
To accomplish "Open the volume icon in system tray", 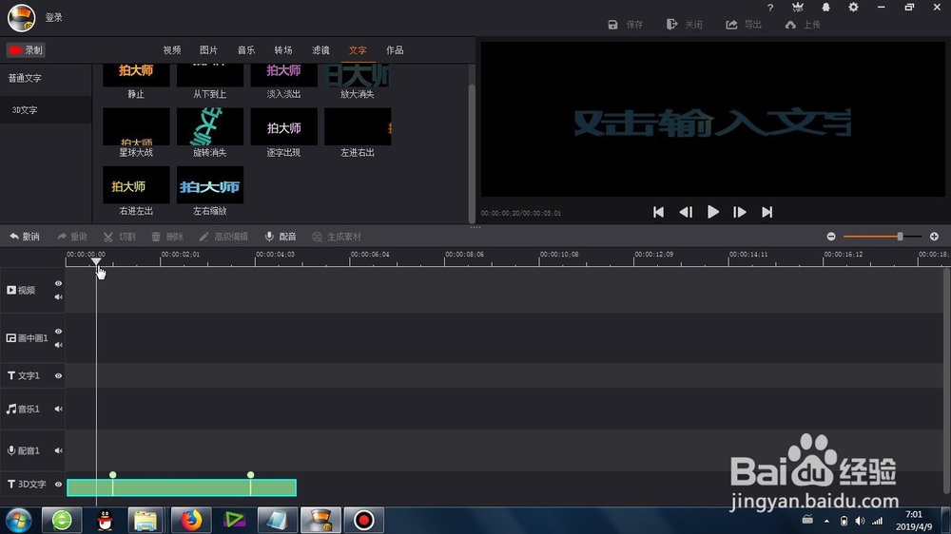I will pos(860,521).
